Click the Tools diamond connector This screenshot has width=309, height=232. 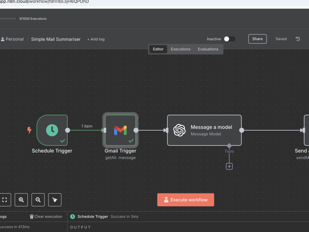click(x=229, y=146)
